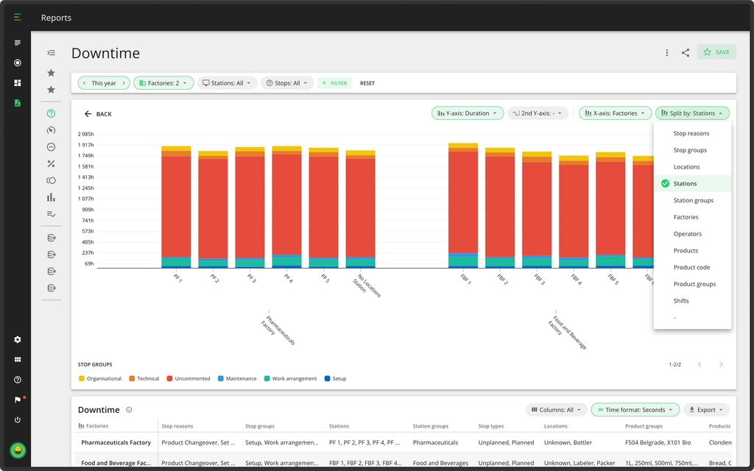
Task: Open the user avatar at bottom left
Action: [18, 450]
